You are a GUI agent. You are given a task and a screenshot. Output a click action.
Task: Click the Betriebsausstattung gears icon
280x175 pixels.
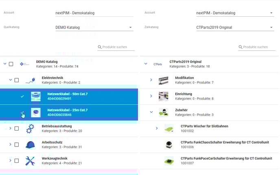[x=30, y=129]
